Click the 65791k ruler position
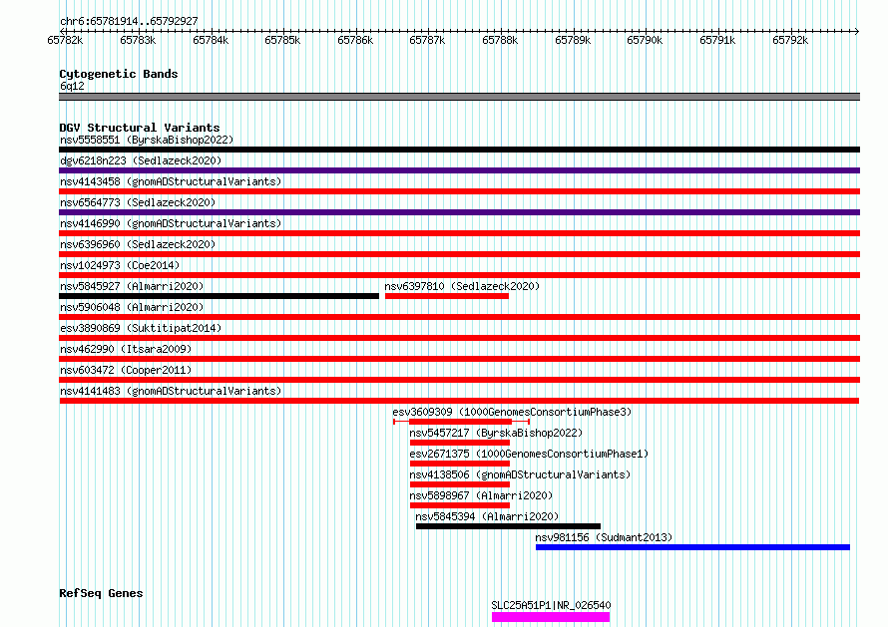 [717, 40]
